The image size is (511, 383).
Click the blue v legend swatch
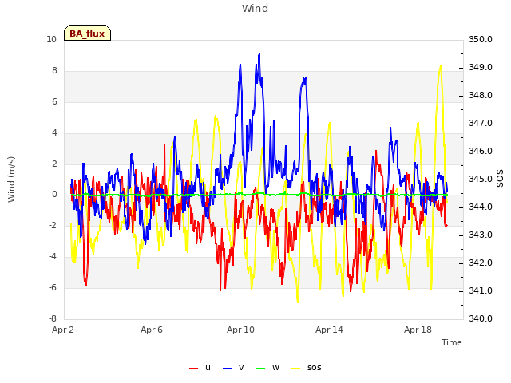click(x=227, y=369)
